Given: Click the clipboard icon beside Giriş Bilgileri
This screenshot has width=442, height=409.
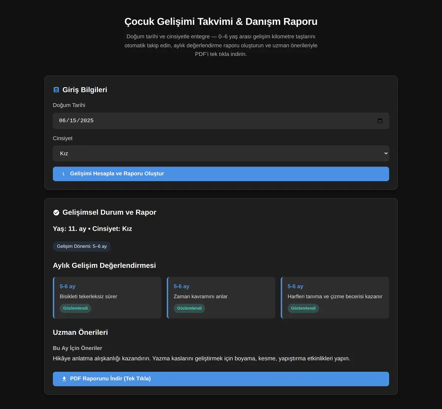Looking at the screenshot, I should coord(56,90).
